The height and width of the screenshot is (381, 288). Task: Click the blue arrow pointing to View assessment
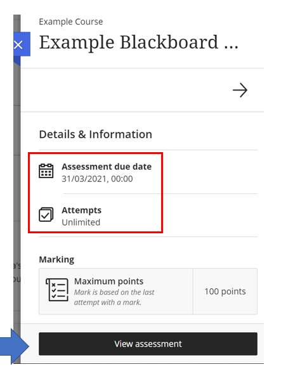click(x=15, y=346)
